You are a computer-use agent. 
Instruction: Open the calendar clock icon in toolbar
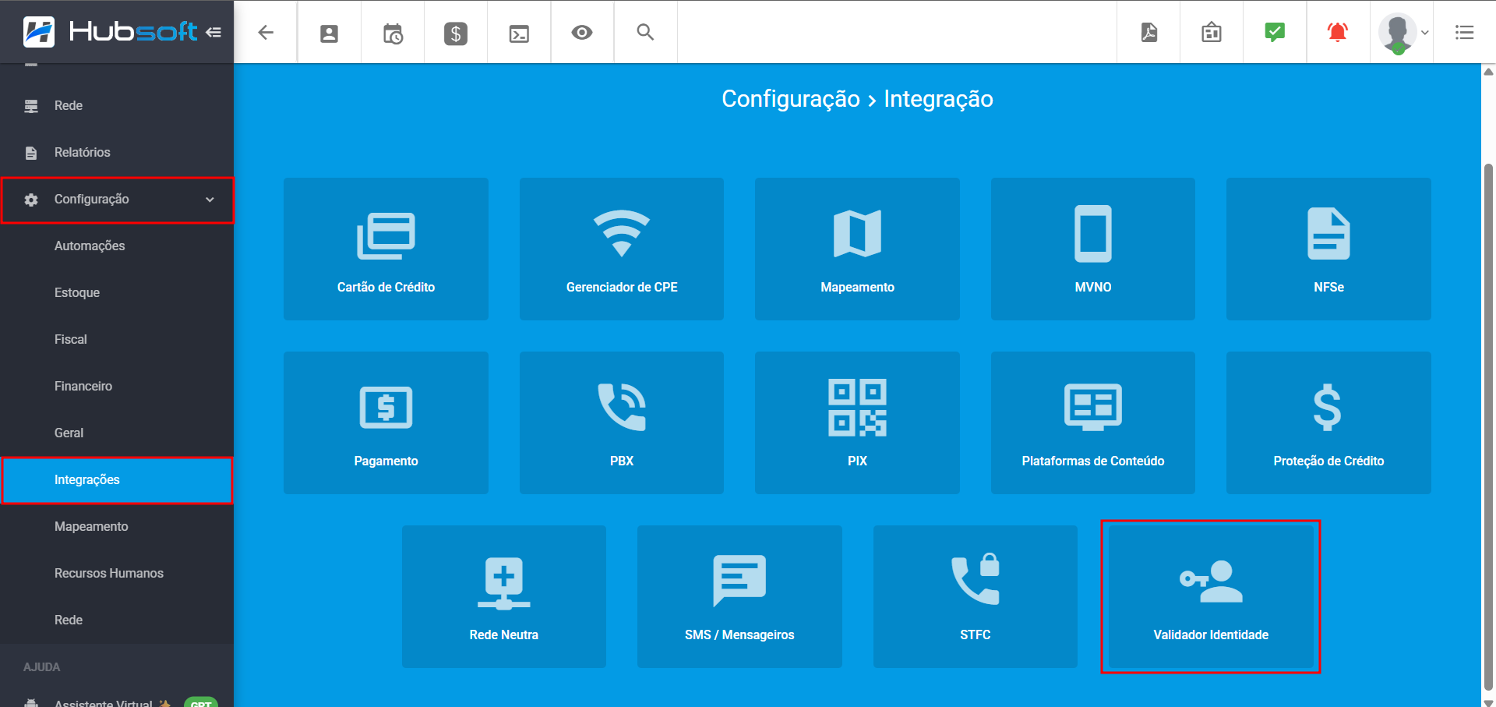point(393,34)
